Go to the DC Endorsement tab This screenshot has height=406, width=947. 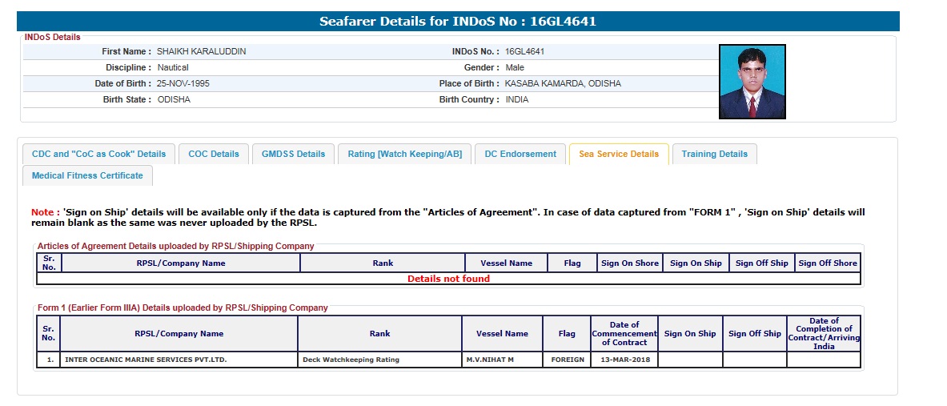pyautogui.click(x=520, y=155)
